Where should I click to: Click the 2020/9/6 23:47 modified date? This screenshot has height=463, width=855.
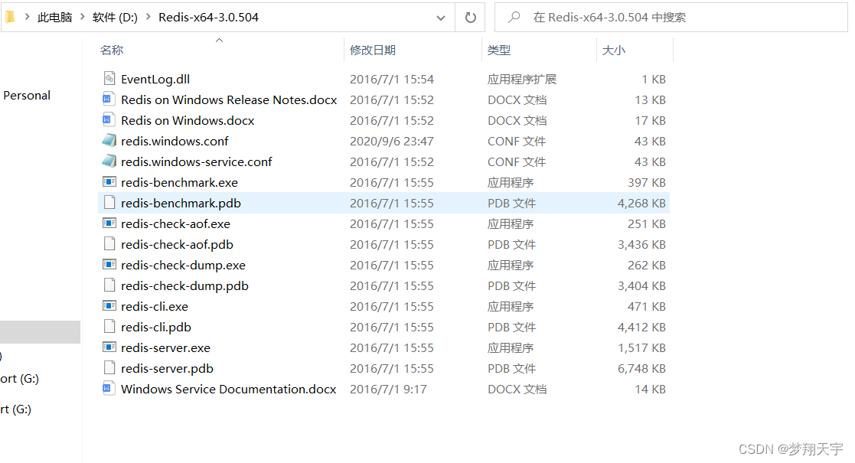[x=391, y=142]
